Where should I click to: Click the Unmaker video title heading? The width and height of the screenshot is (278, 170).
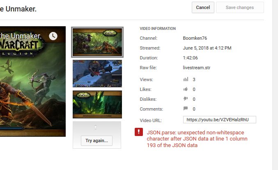[18, 9]
